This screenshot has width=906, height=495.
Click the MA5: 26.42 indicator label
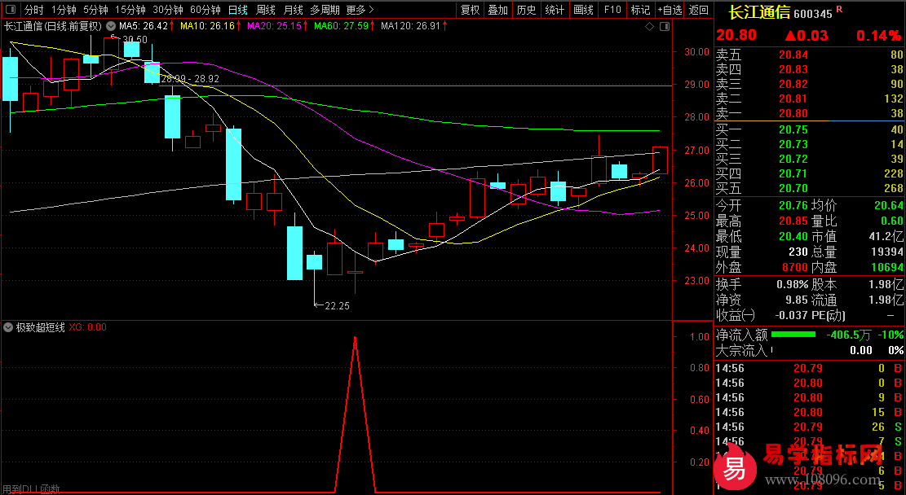[144, 27]
